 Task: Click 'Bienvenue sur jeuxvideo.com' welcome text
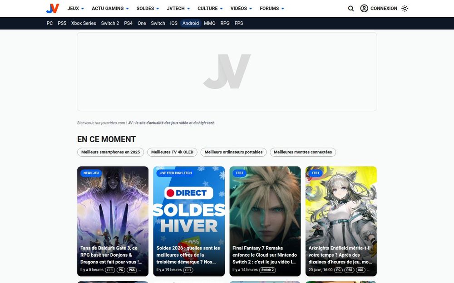coord(146,123)
